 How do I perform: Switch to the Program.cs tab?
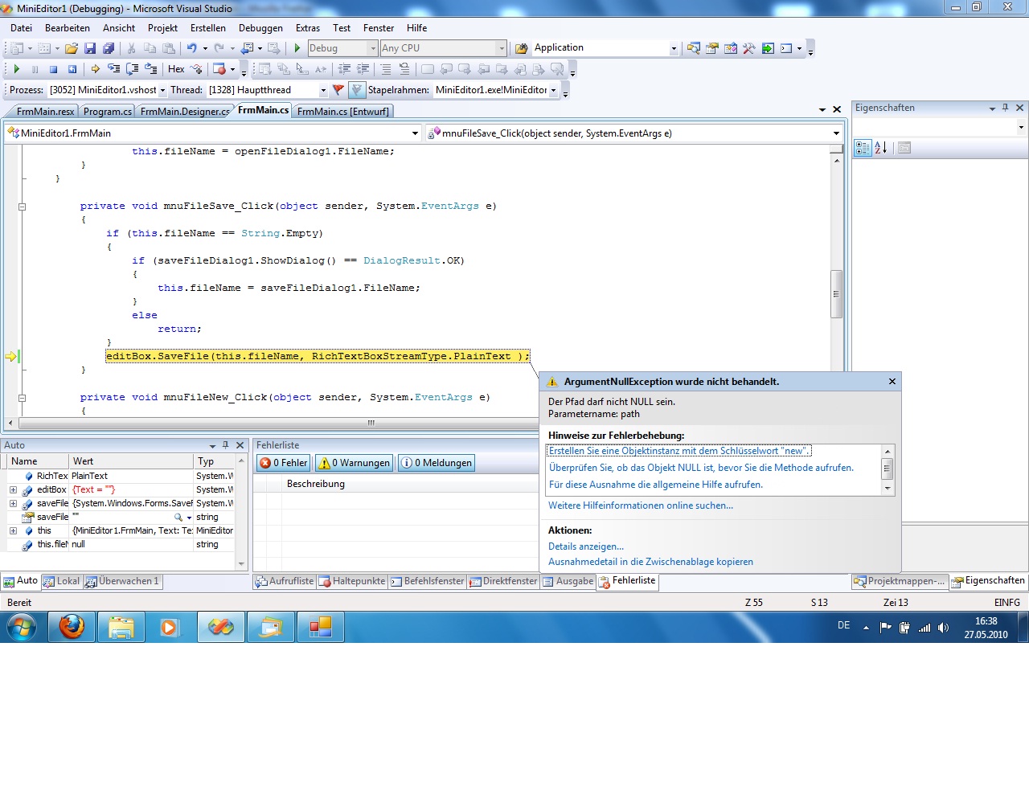point(107,112)
